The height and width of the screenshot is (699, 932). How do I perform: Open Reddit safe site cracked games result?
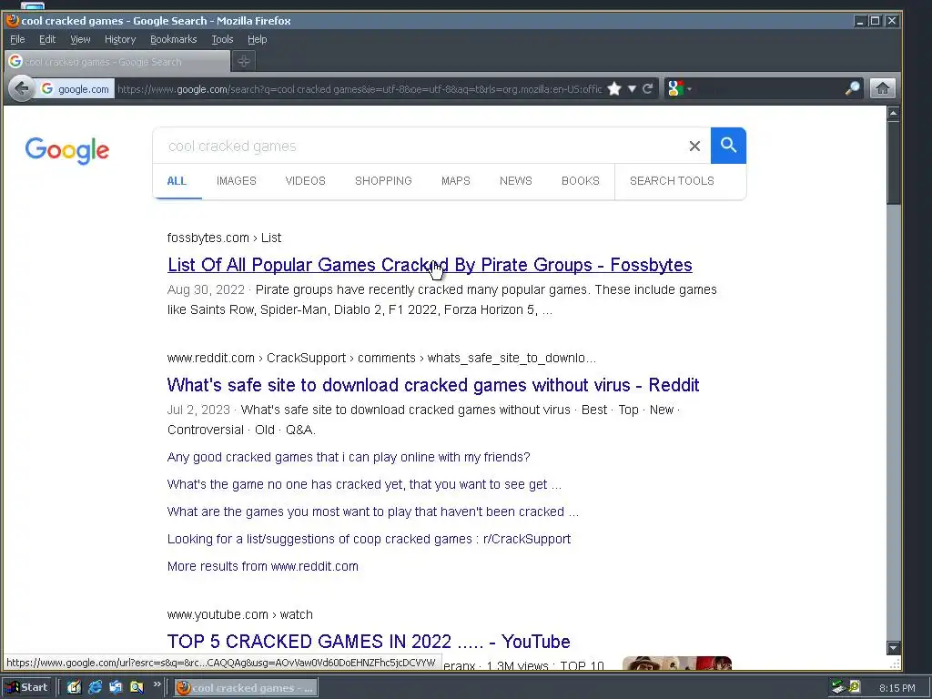point(433,385)
